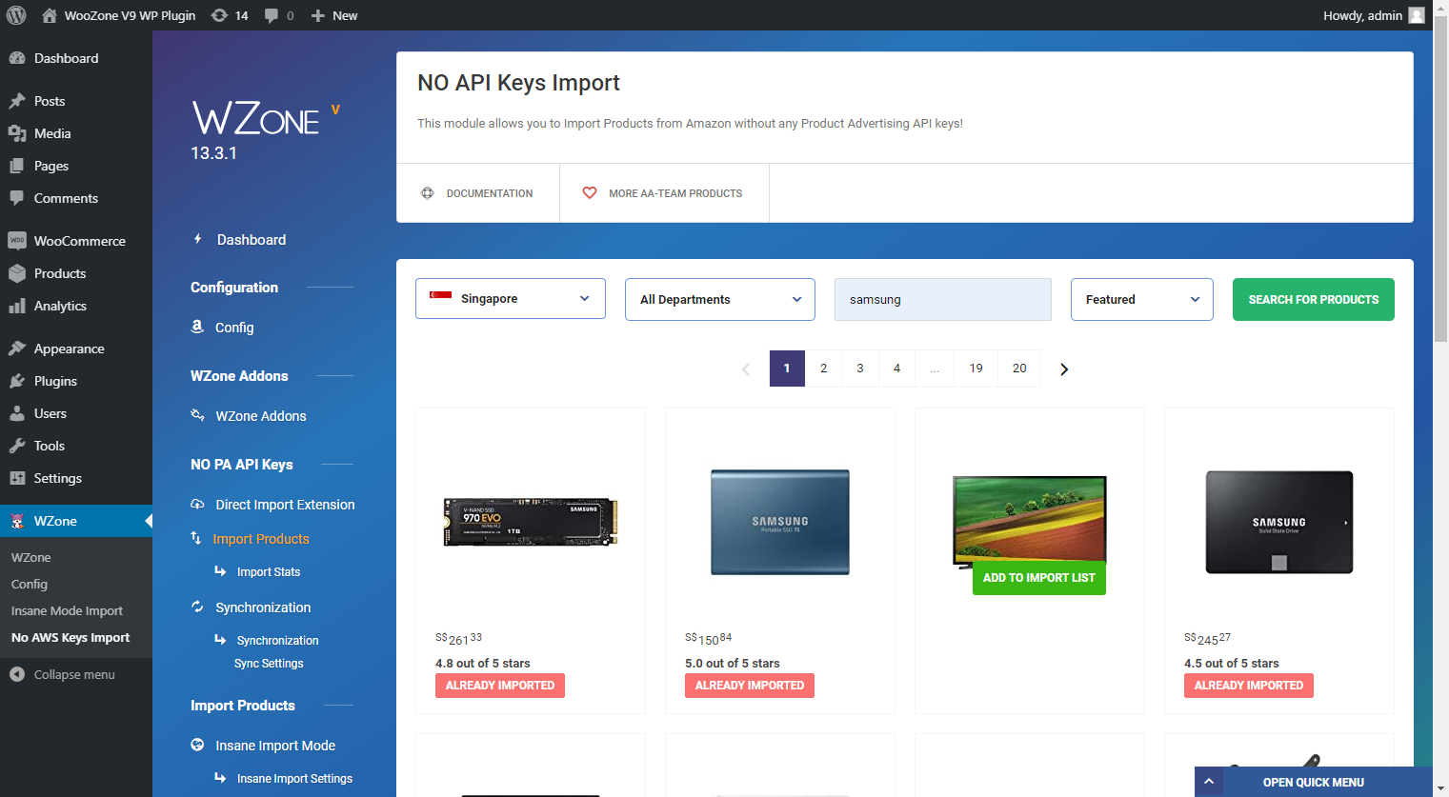Click Already Imported under portable SSD T5
This screenshot has height=797, width=1449.
750,686
